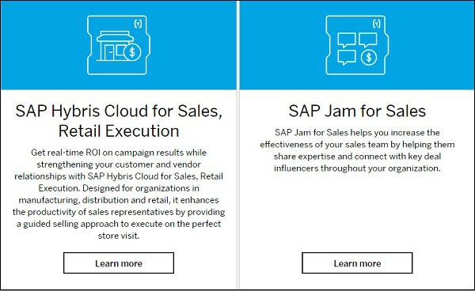Click the storefront icon in Retail Execution card
The width and height of the screenshot is (475, 291).
coord(119,45)
